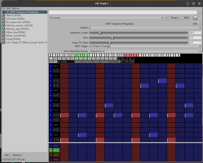Expand the Drum Map Note Names dropdown
This screenshot has width=203, height=163.
pos(145,51)
